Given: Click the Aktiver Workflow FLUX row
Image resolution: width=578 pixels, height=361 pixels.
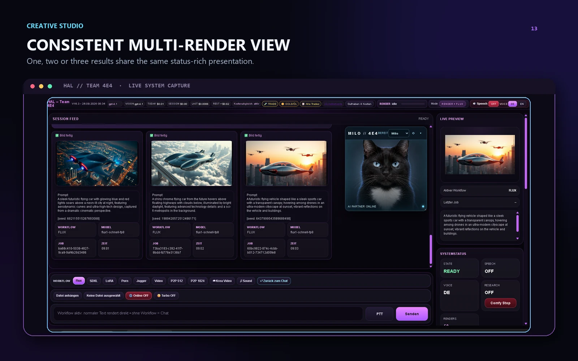Looking at the screenshot, I should tap(480, 191).
